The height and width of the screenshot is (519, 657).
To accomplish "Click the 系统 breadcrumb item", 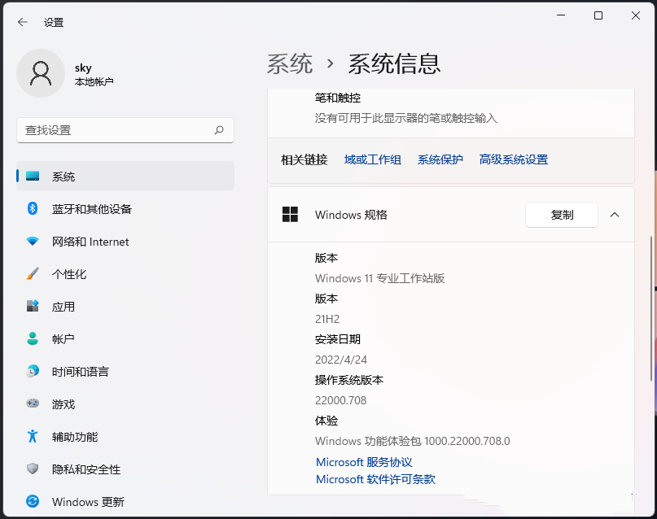I will [x=287, y=63].
